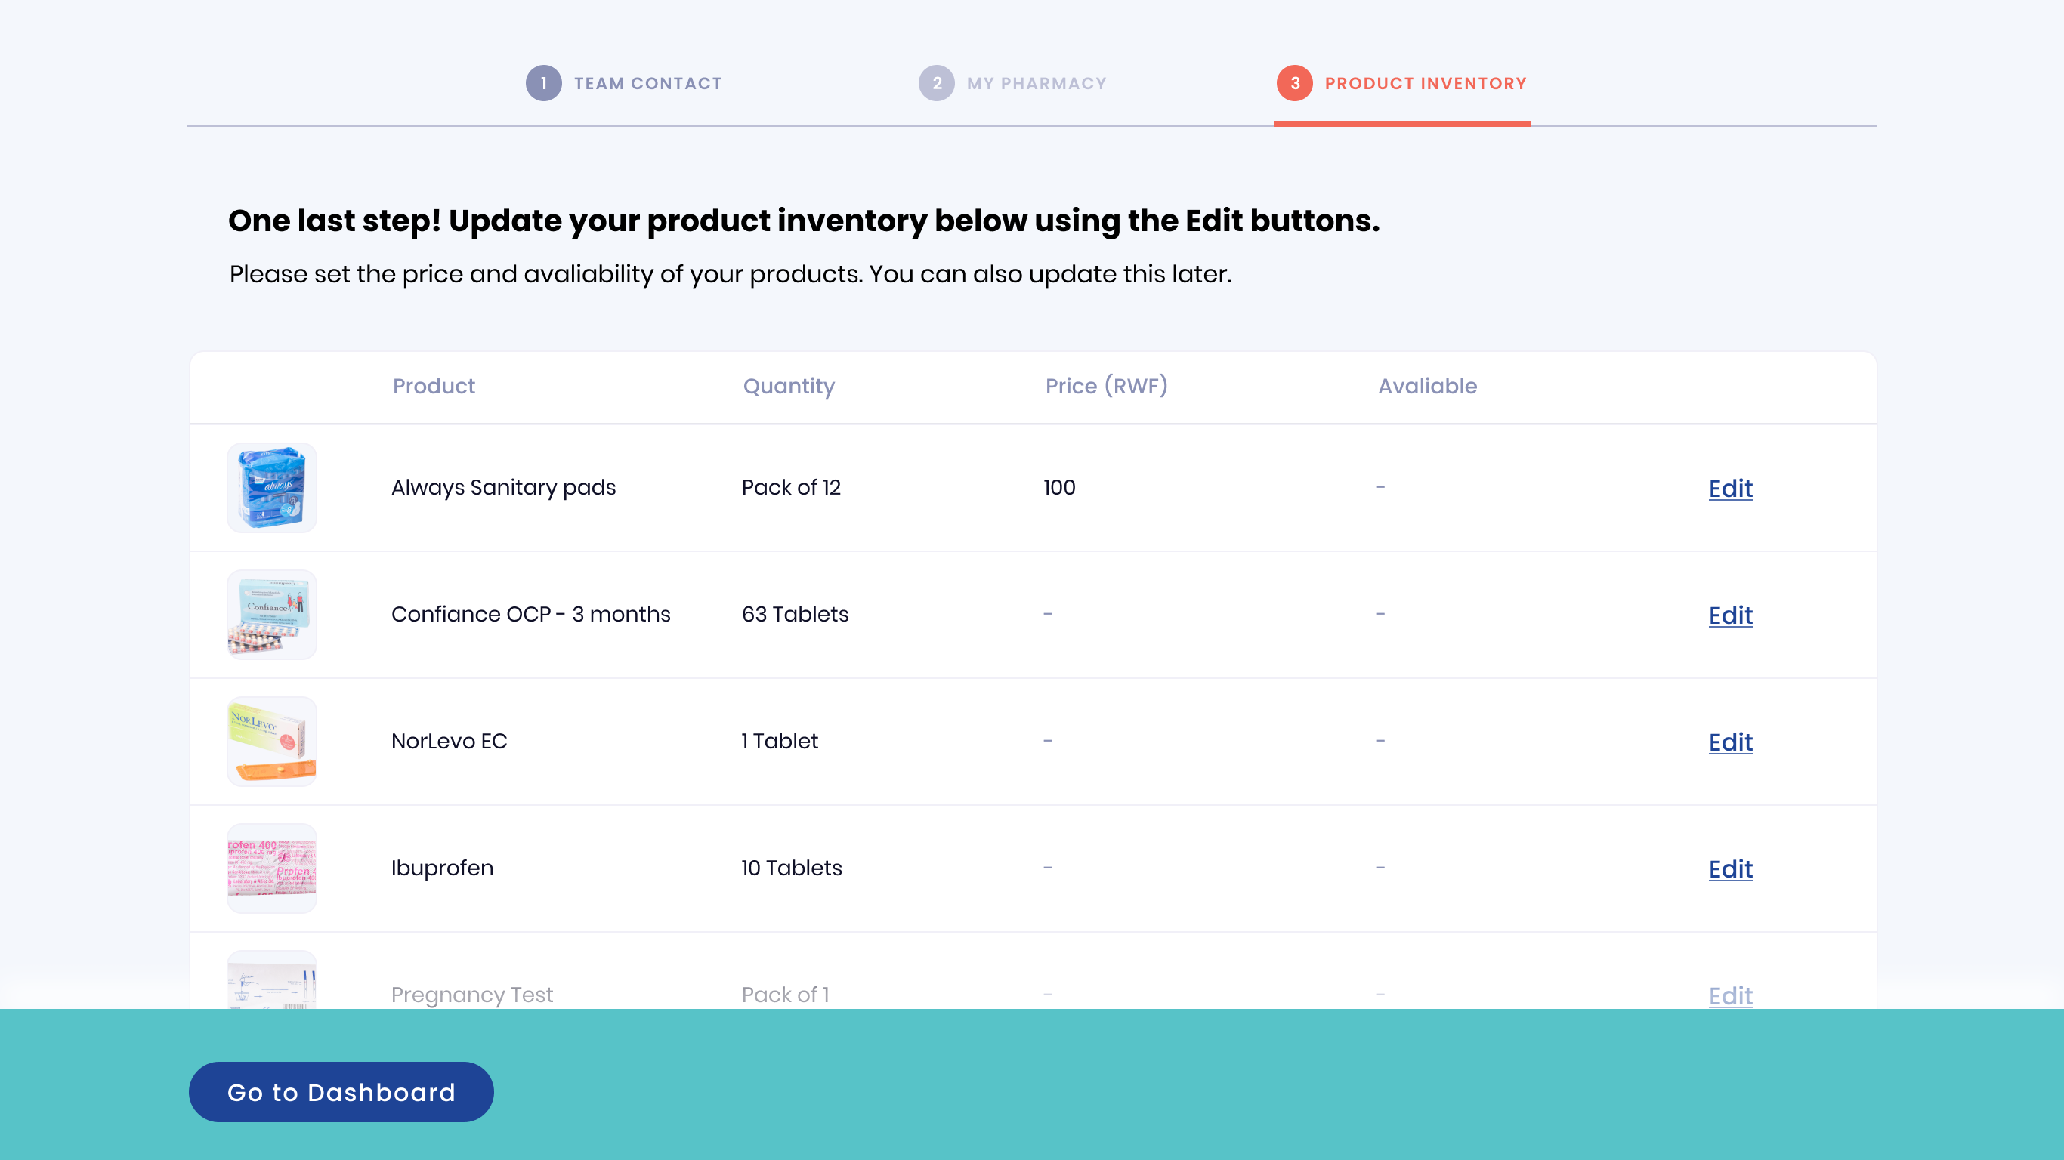
Task: Edit the Confiance OCP - 3 months entry
Action: [1730, 615]
